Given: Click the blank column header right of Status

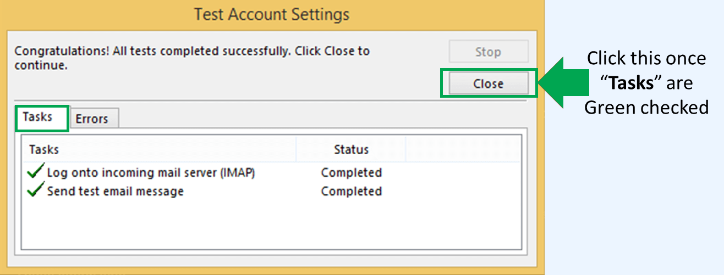Looking at the screenshot, I should pos(462,149).
